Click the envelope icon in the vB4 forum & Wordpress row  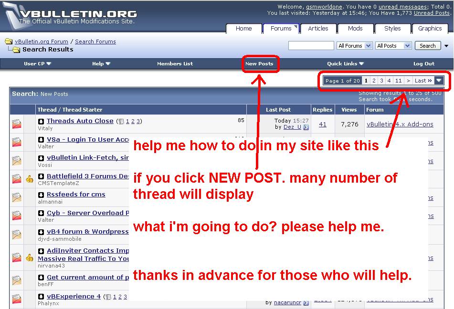click(17, 235)
